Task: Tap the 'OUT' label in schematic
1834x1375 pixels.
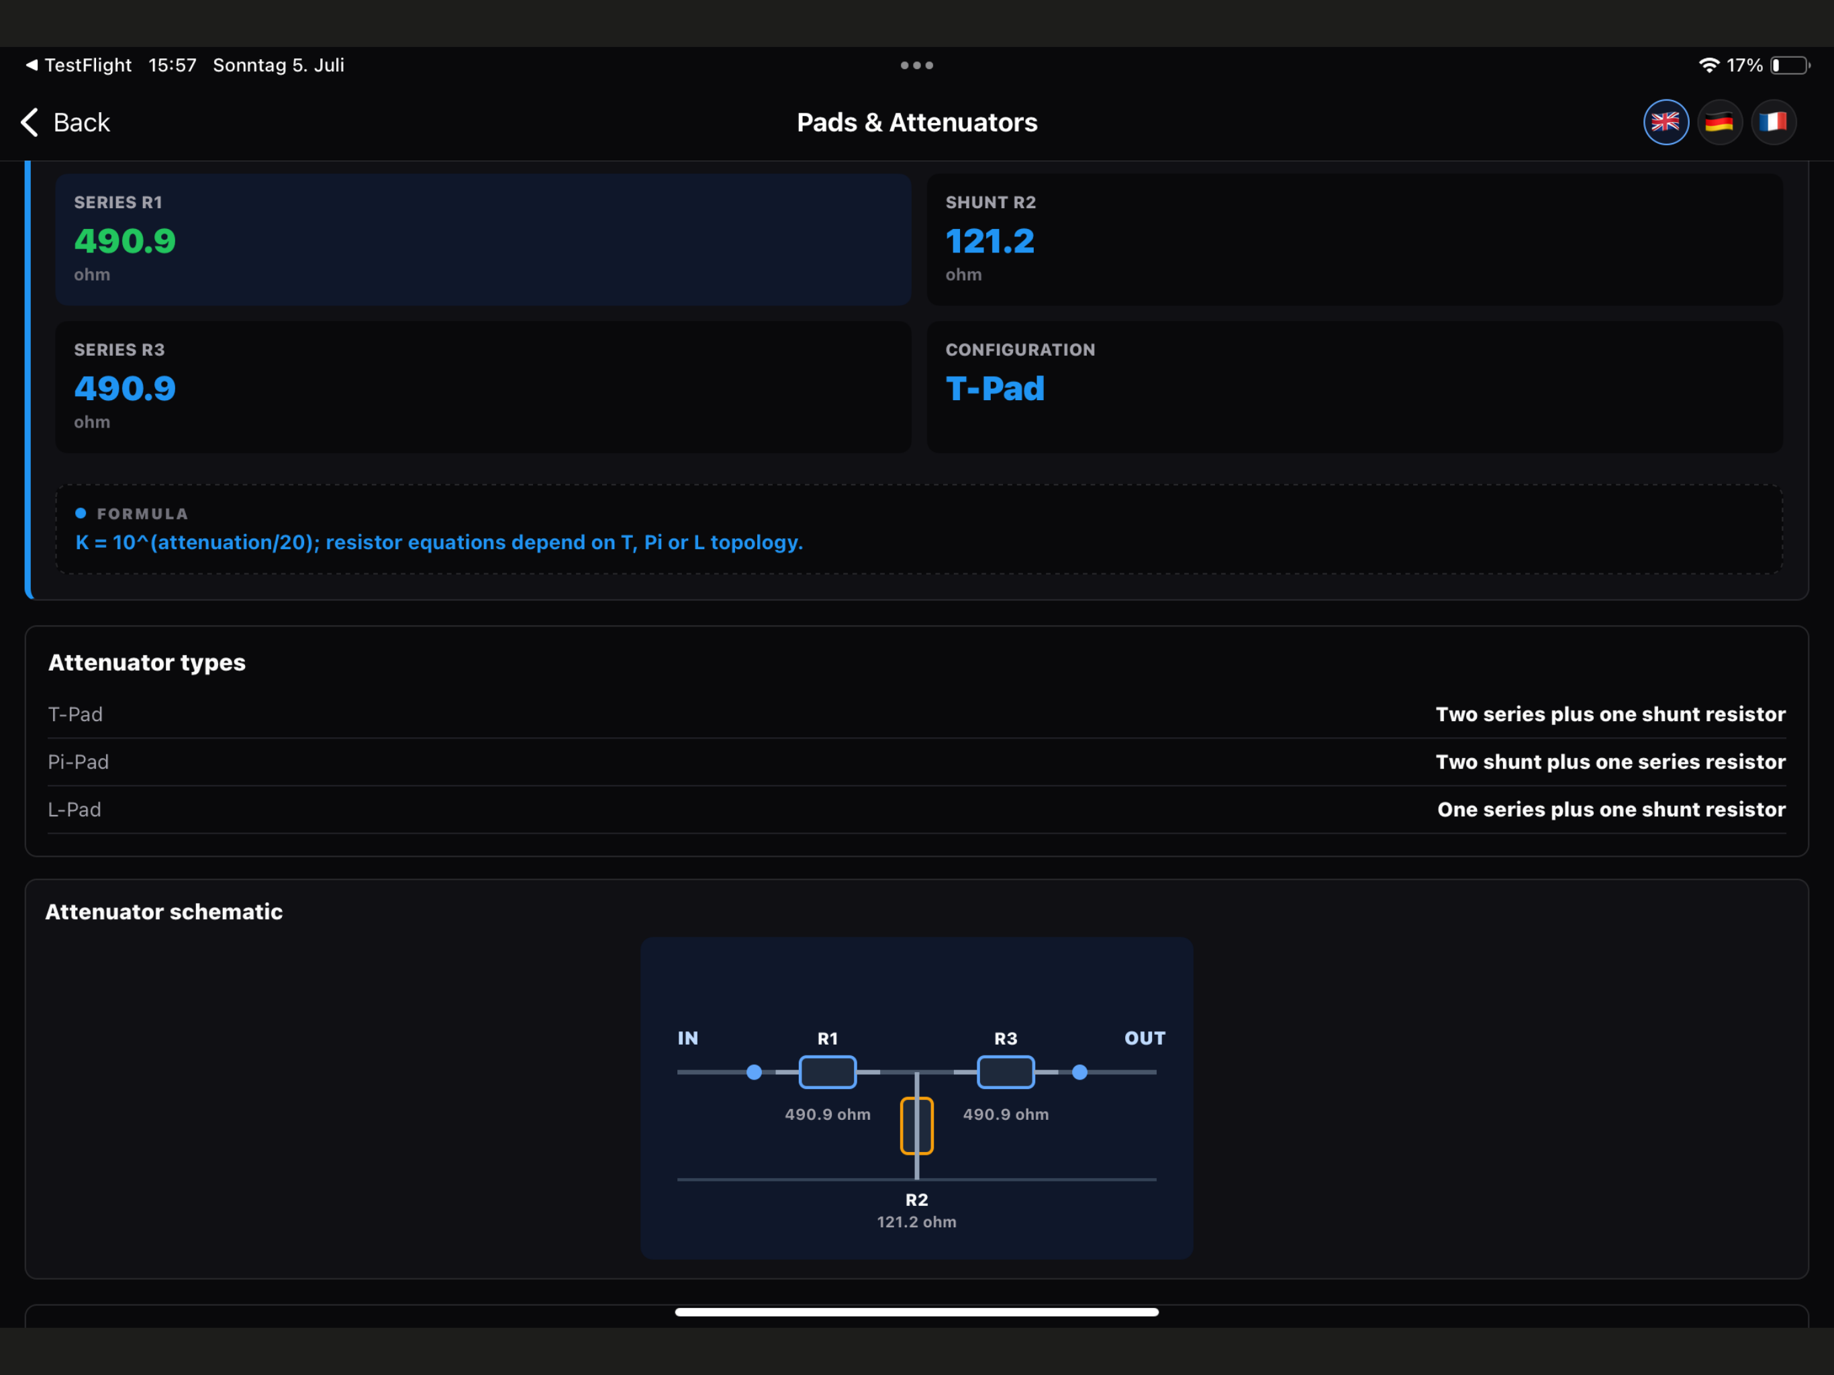Action: pos(1144,1037)
